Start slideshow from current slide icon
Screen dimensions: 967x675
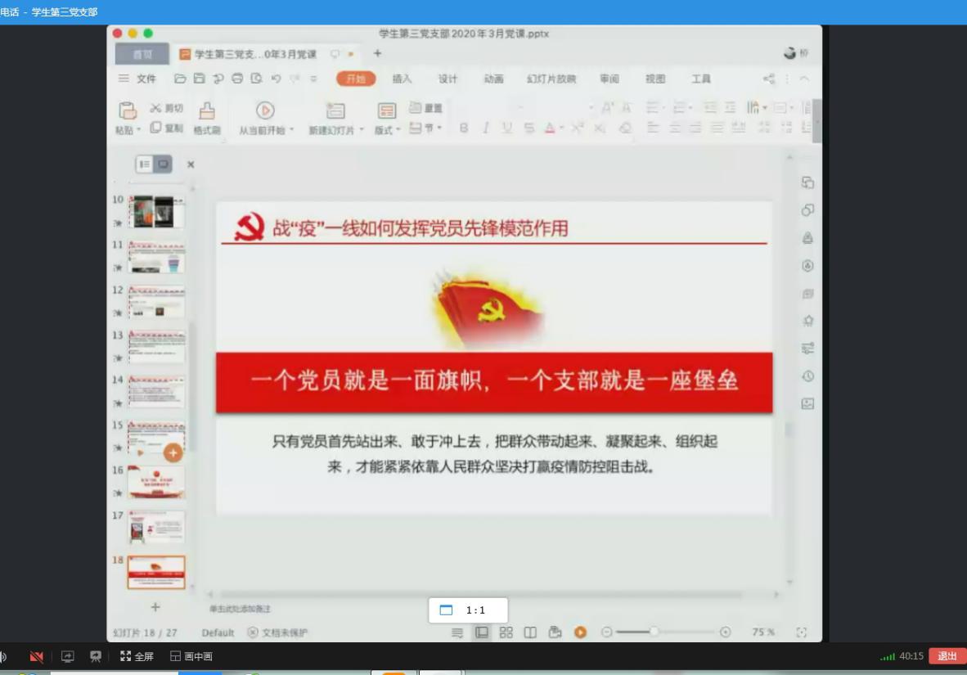click(265, 111)
